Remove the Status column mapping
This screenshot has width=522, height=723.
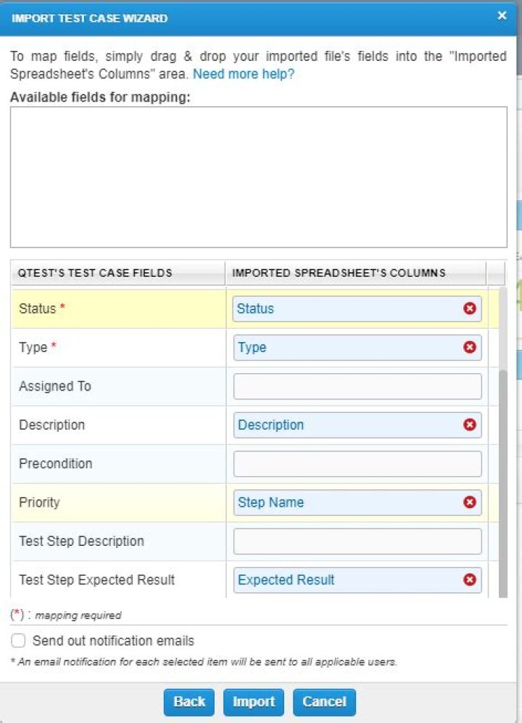(x=470, y=309)
